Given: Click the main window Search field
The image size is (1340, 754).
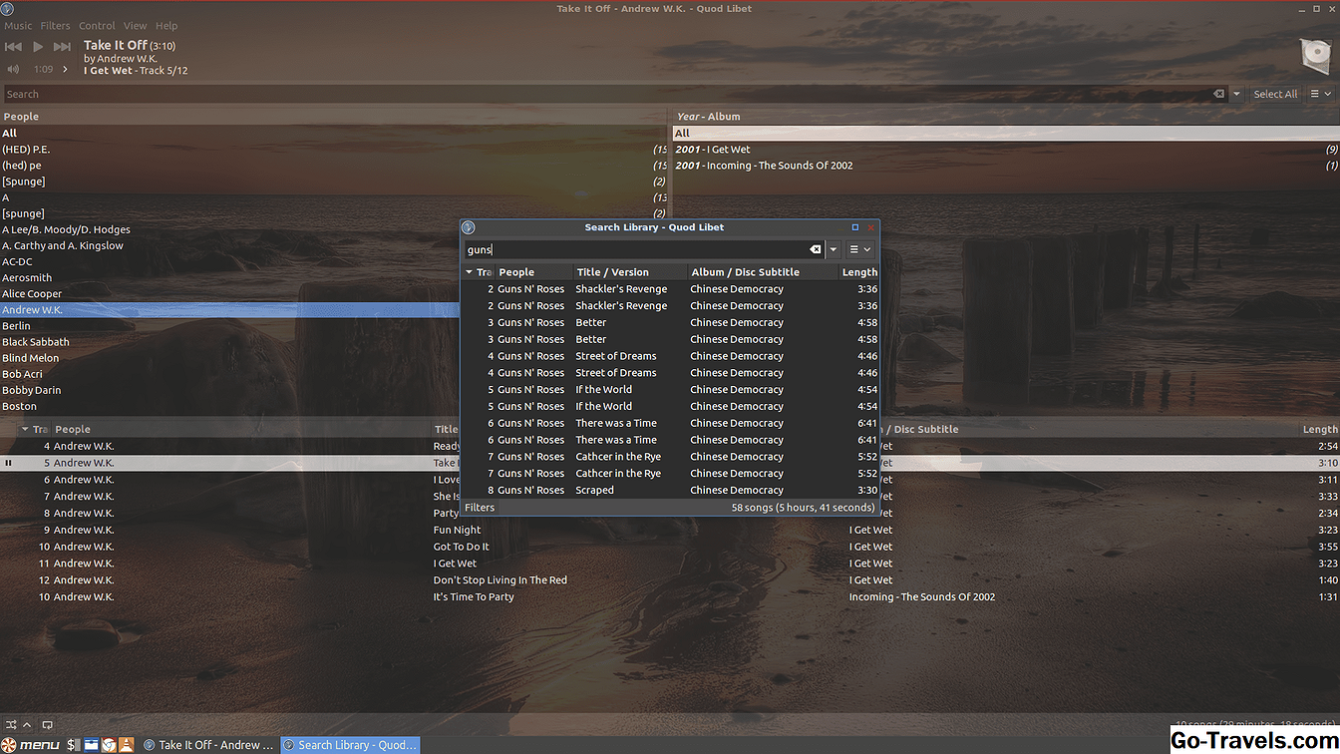Looking at the screenshot, I should coord(598,95).
